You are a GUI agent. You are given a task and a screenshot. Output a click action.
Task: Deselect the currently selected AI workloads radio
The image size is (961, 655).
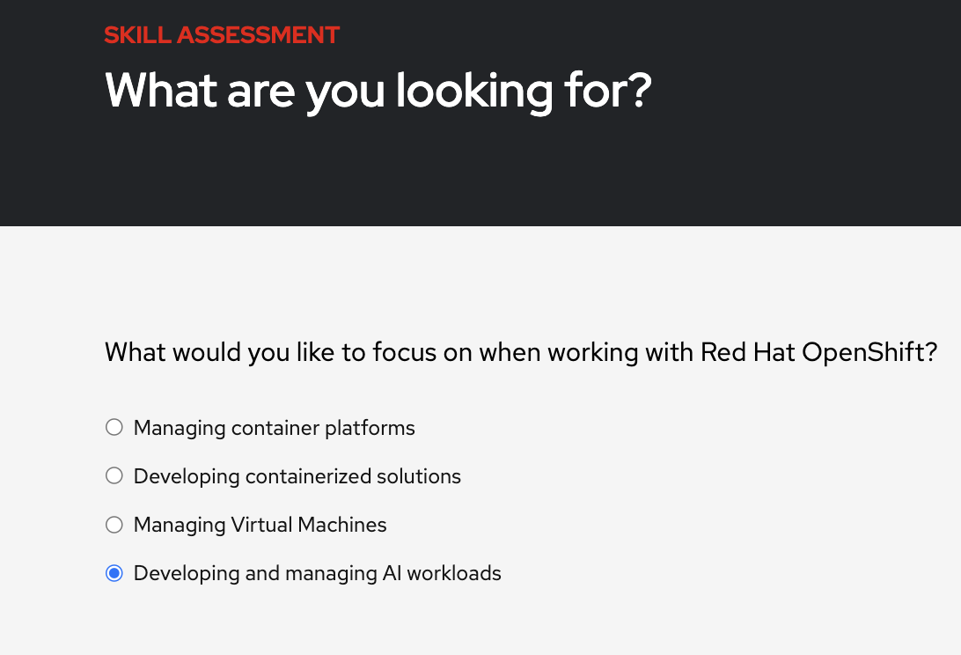point(114,573)
